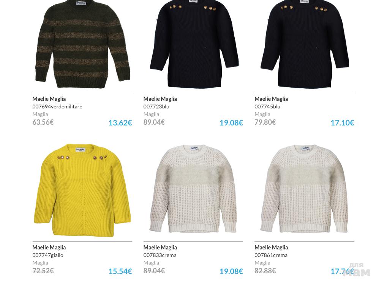Image resolution: width=376 pixels, height=282 pixels.
Task: Open product code 007694verdemilitare
Action: (x=57, y=107)
